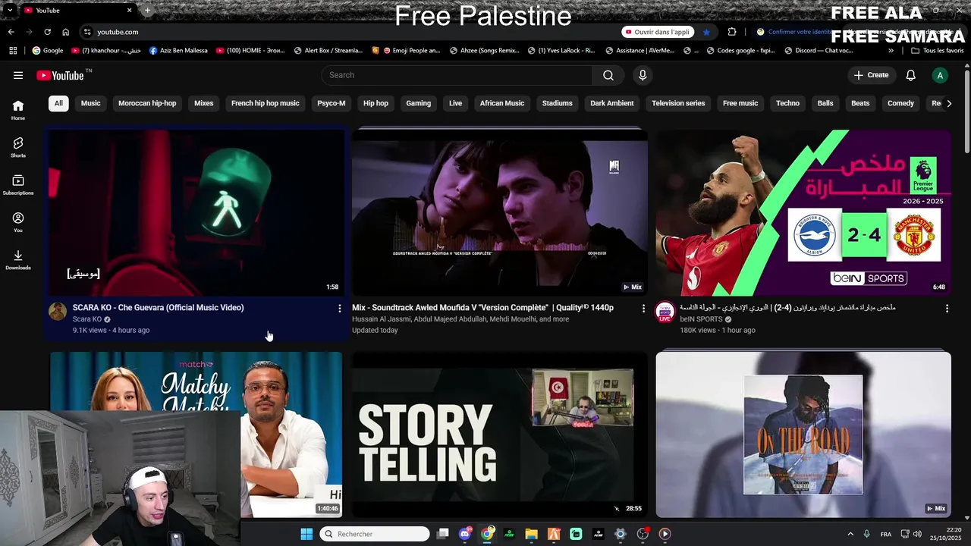Open Shorts in the sidebar
Image resolution: width=971 pixels, height=546 pixels.
point(18,147)
